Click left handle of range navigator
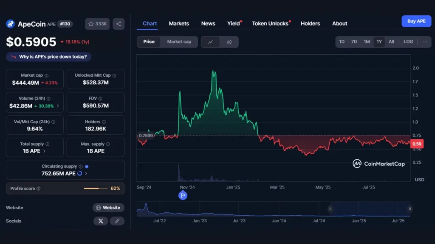 coord(330,209)
